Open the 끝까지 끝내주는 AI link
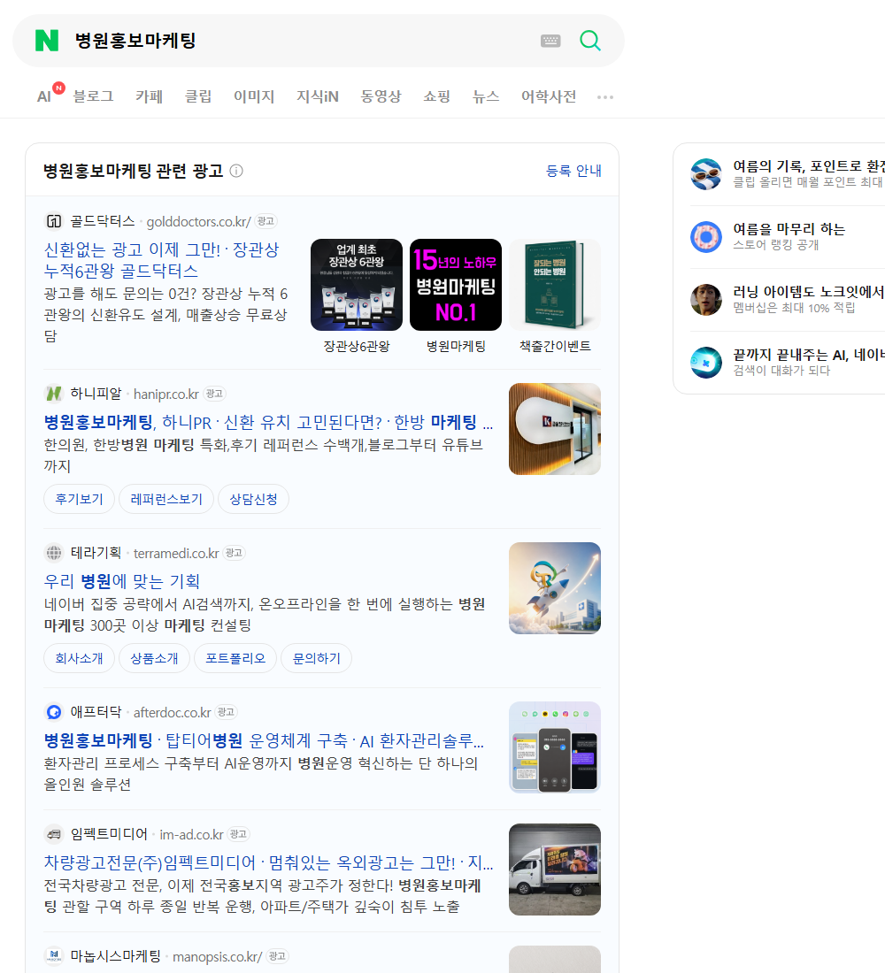 click(x=809, y=355)
